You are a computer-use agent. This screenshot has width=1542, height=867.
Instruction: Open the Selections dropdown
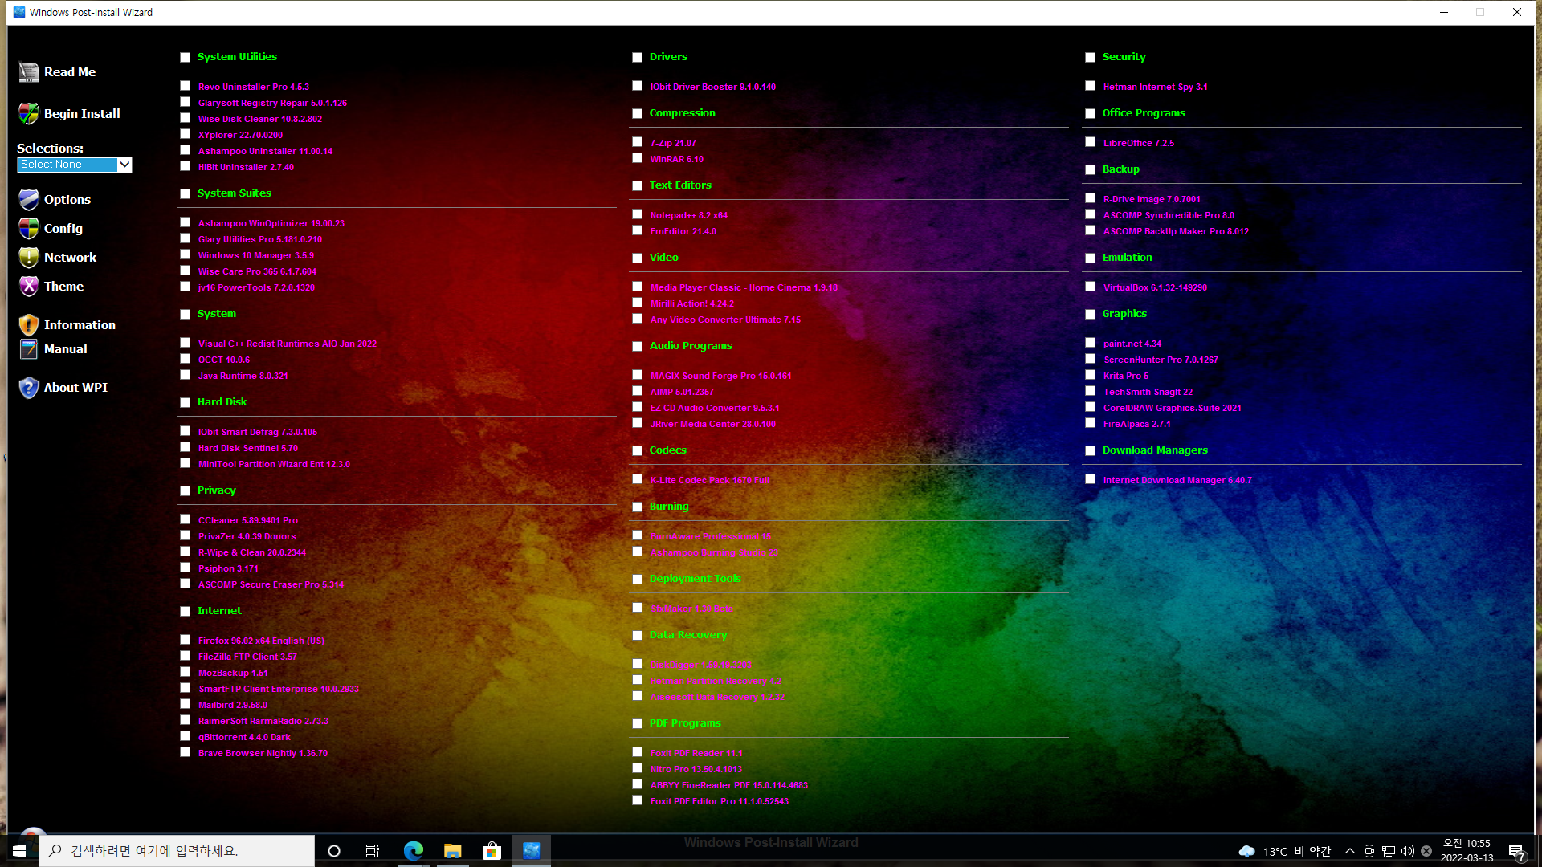coord(75,165)
